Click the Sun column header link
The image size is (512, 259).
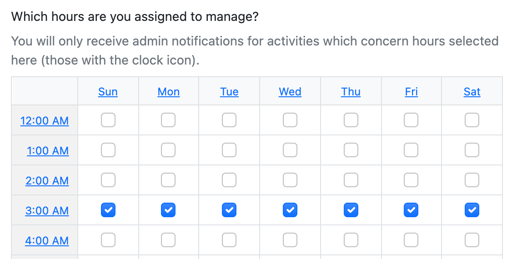(x=108, y=92)
